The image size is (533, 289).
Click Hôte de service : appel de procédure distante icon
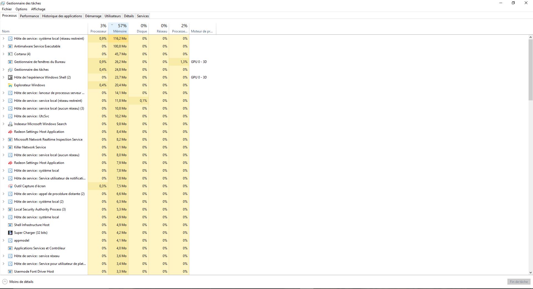pos(10,194)
